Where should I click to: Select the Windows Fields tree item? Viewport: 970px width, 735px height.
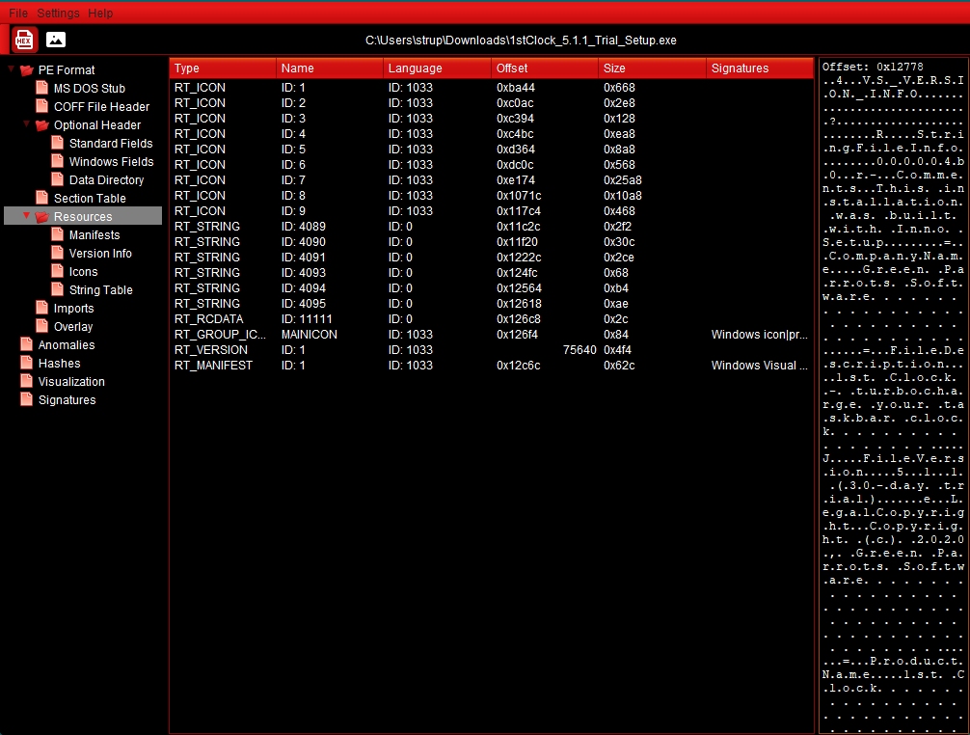click(111, 161)
